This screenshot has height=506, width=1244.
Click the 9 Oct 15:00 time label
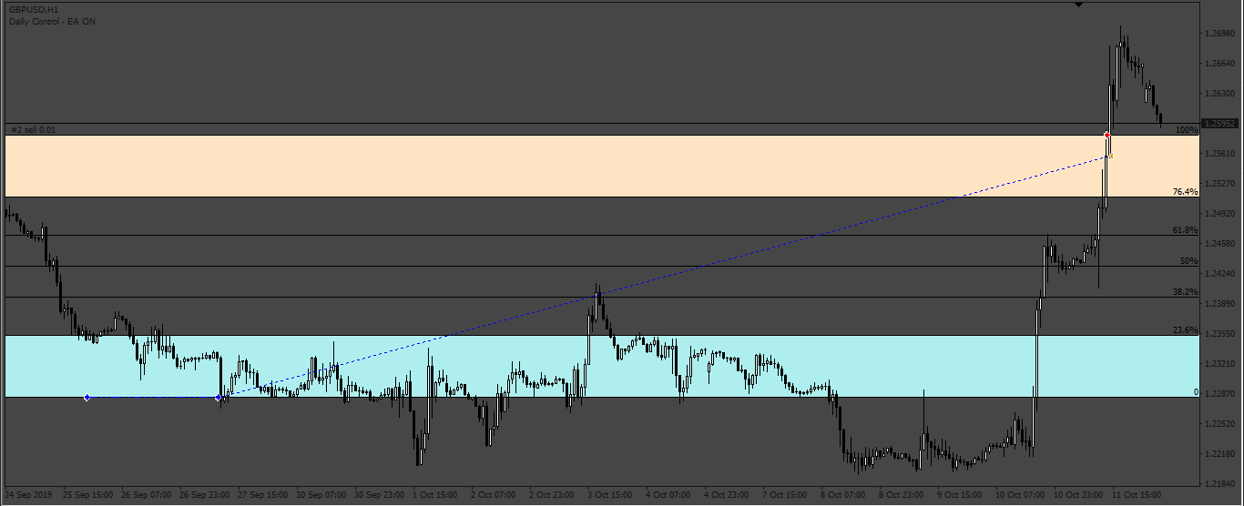pyautogui.click(x=960, y=495)
